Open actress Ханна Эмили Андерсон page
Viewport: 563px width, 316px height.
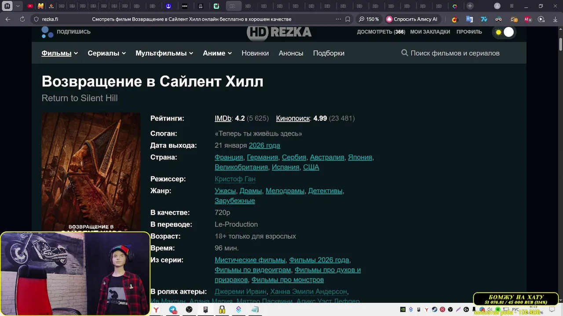point(309,291)
